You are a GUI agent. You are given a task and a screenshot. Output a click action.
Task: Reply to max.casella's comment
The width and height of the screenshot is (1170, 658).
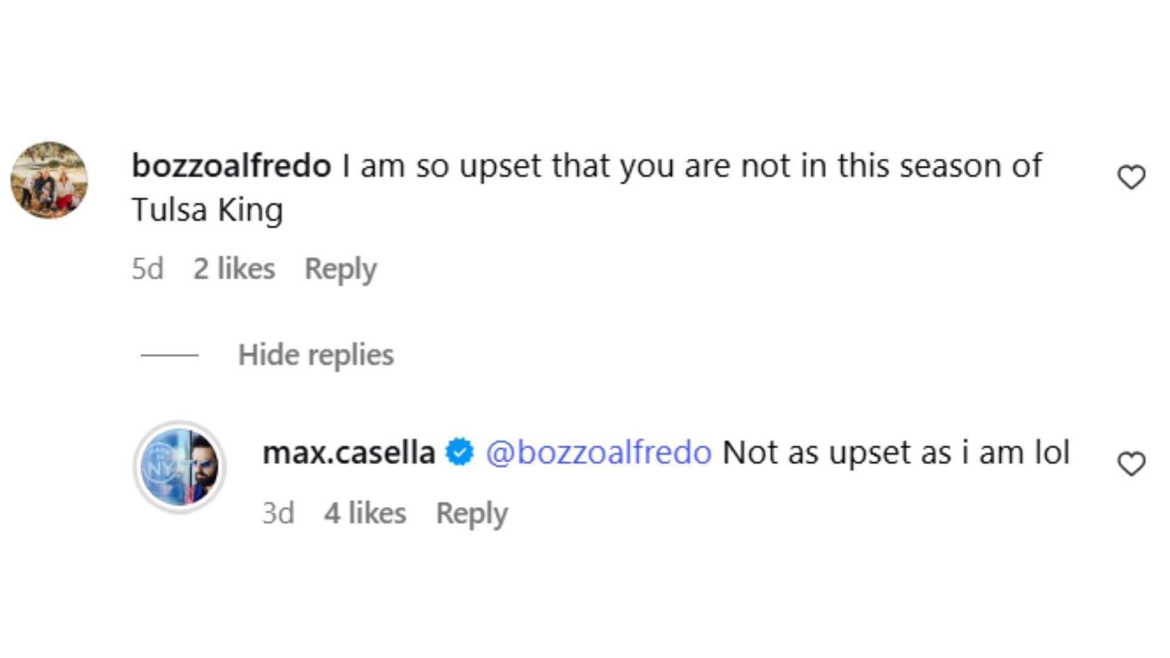472,513
